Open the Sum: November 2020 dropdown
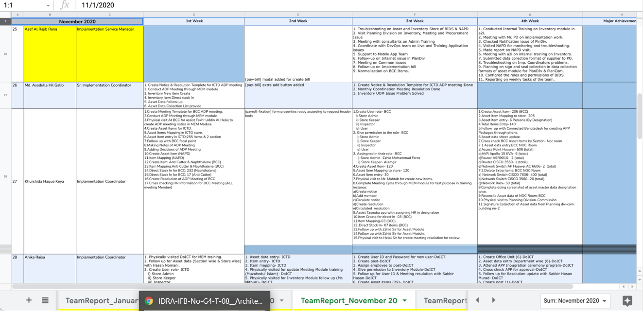This screenshot has width=643, height=311. click(575, 301)
